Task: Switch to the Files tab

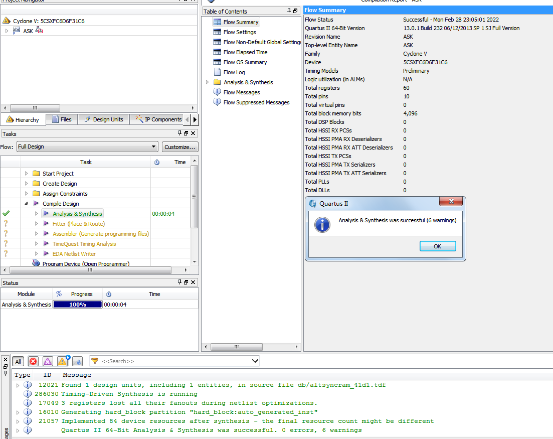Action: click(x=62, y=119)
